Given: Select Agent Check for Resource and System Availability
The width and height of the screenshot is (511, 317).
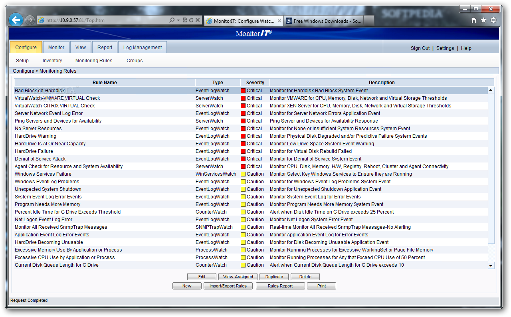Looking at the screenshot, I should pos(251,166).
